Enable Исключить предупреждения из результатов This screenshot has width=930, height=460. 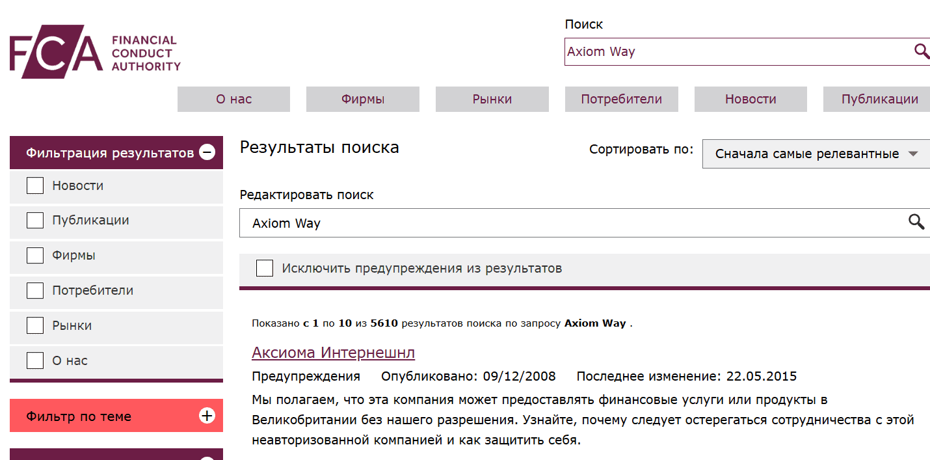tap(264, 267)
